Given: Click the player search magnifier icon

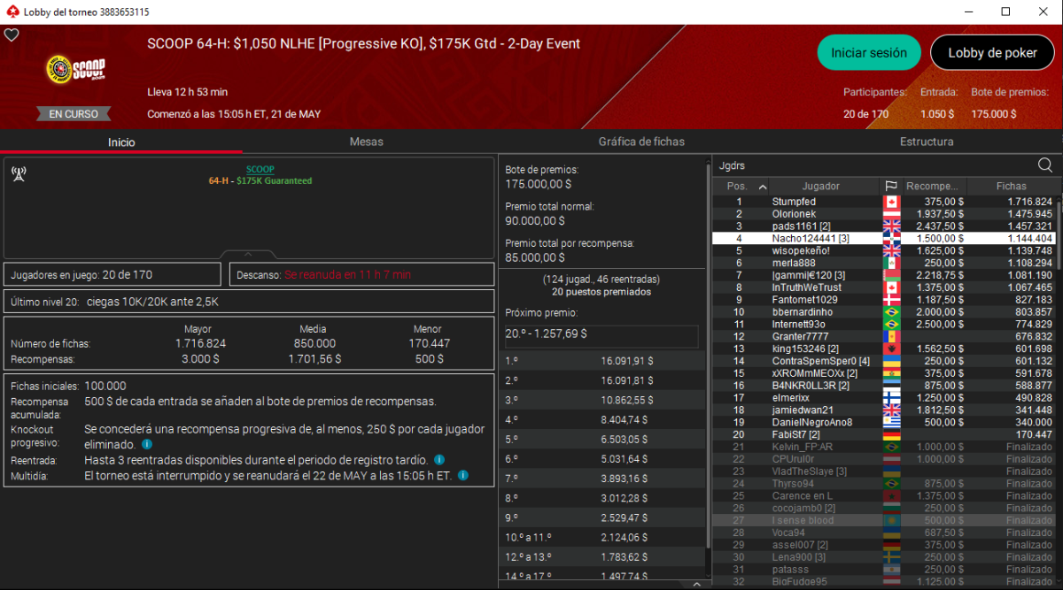Looking at the screenshot, I should tap(1045, 165).
